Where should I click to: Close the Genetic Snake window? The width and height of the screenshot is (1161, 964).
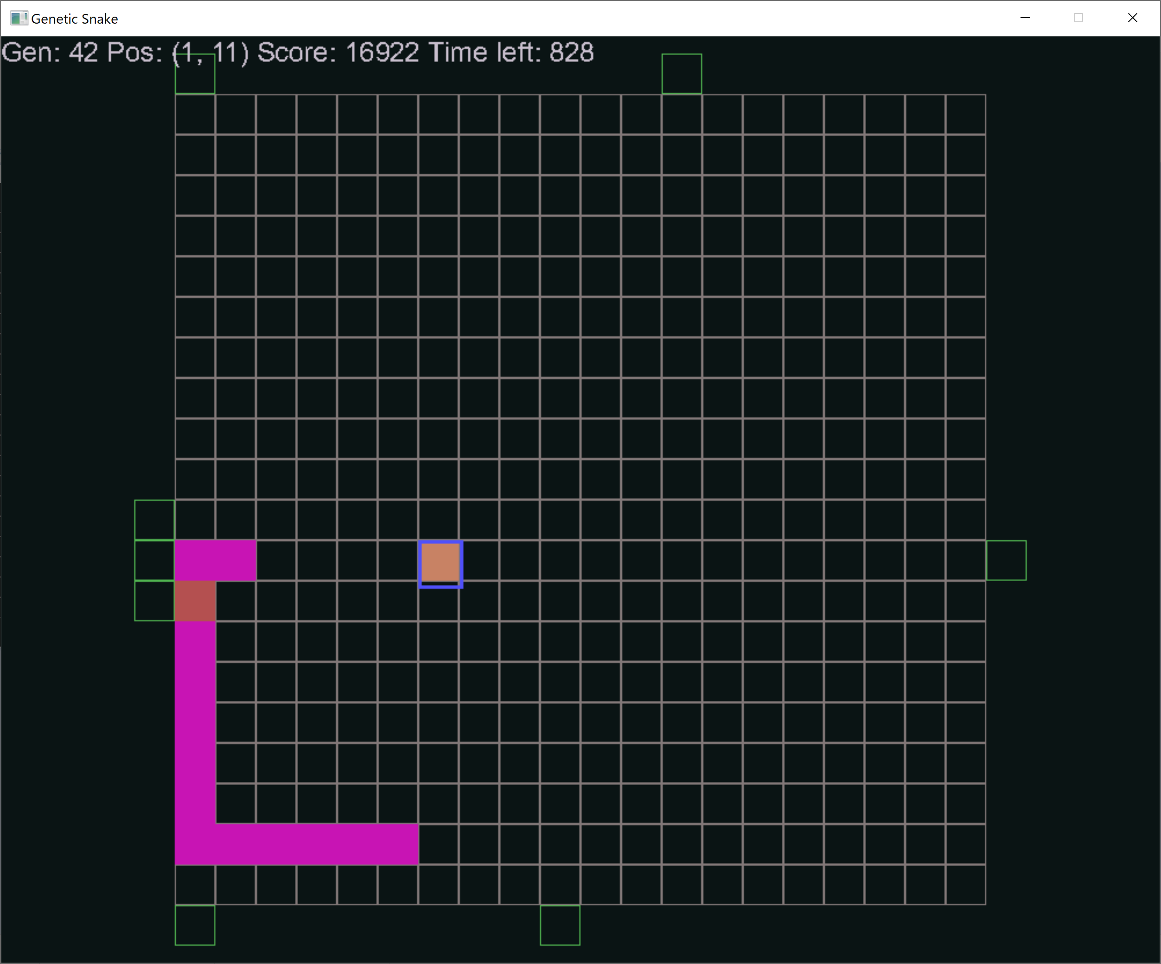point(1132,18)
